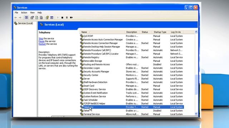Click Stop the service link

click(x=41, y=38)
